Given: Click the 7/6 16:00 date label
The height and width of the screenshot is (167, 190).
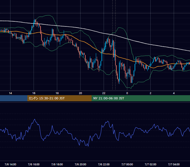Looking at the screenshot, I should click(x=34, y=164).
